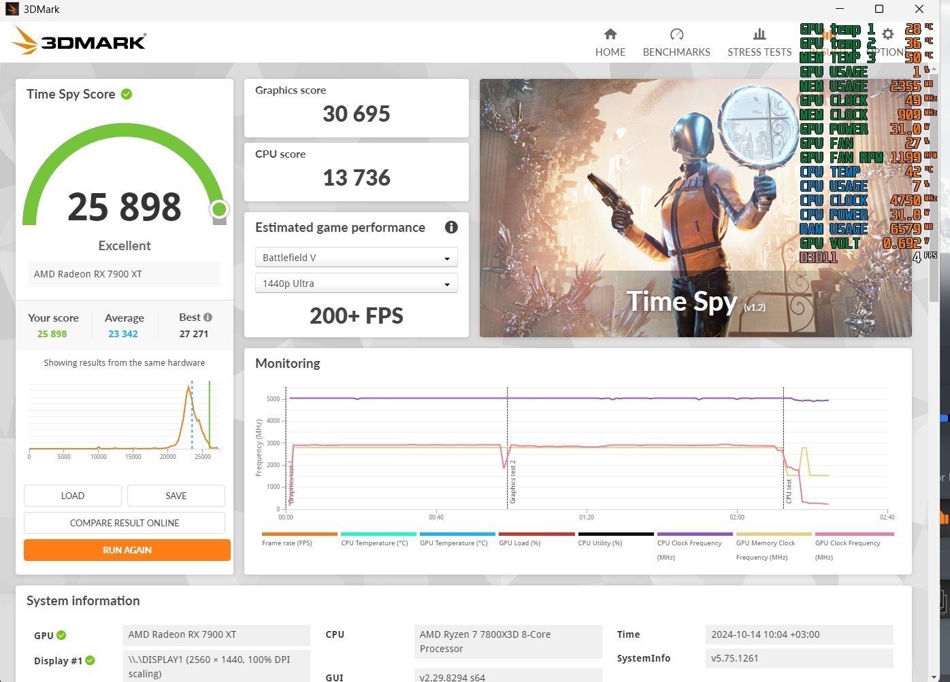Click the SystemInfo version v5.75.1261
Viewport: 950px width, 682px height.
coord(799,658)
